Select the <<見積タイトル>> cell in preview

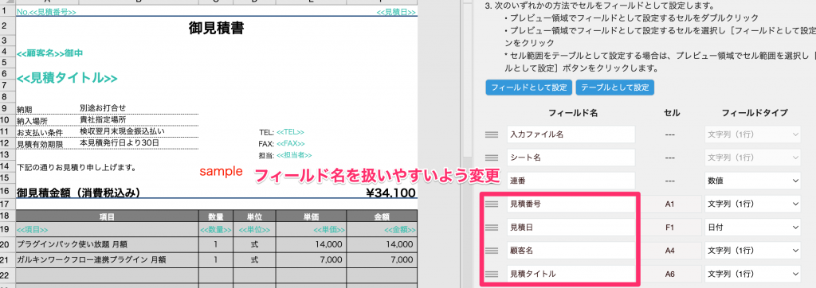click(x=67, y=79)
